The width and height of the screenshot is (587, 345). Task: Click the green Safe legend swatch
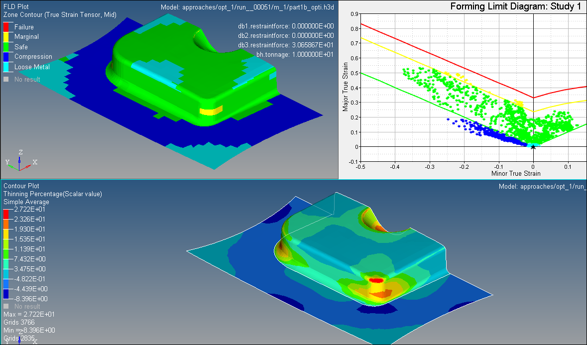coord(5,47)
